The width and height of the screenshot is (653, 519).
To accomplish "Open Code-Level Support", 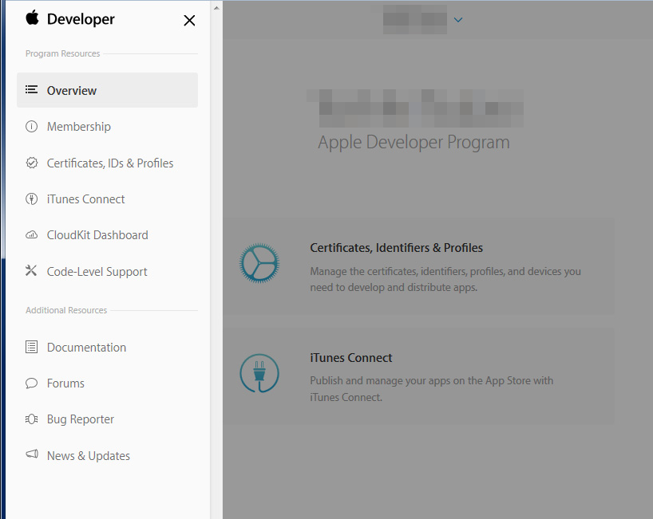I will [x=97, y=272].
